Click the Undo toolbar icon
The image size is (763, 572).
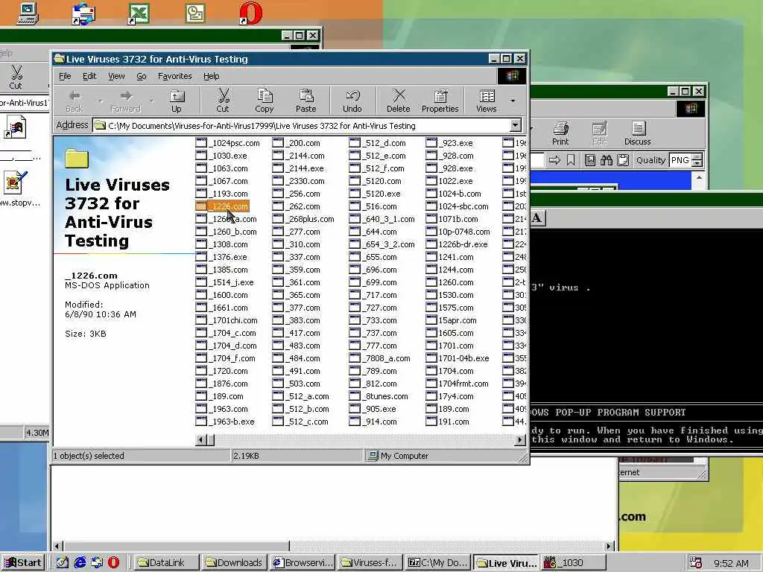[352, 101]
